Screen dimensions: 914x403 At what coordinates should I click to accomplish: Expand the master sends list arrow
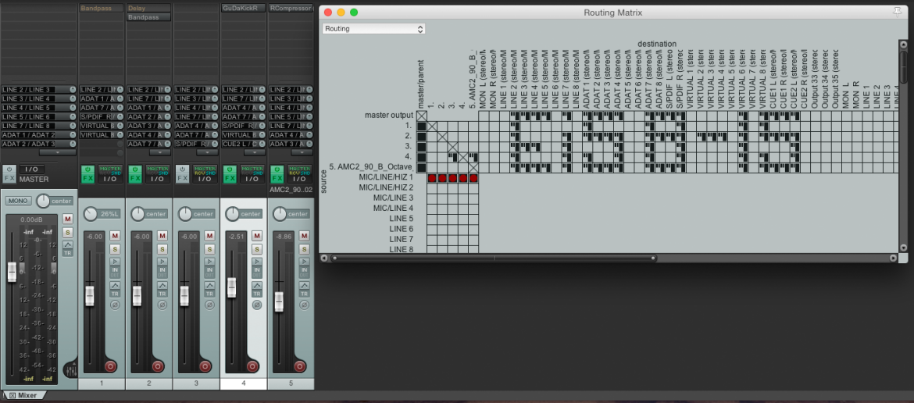pos(57,152)
